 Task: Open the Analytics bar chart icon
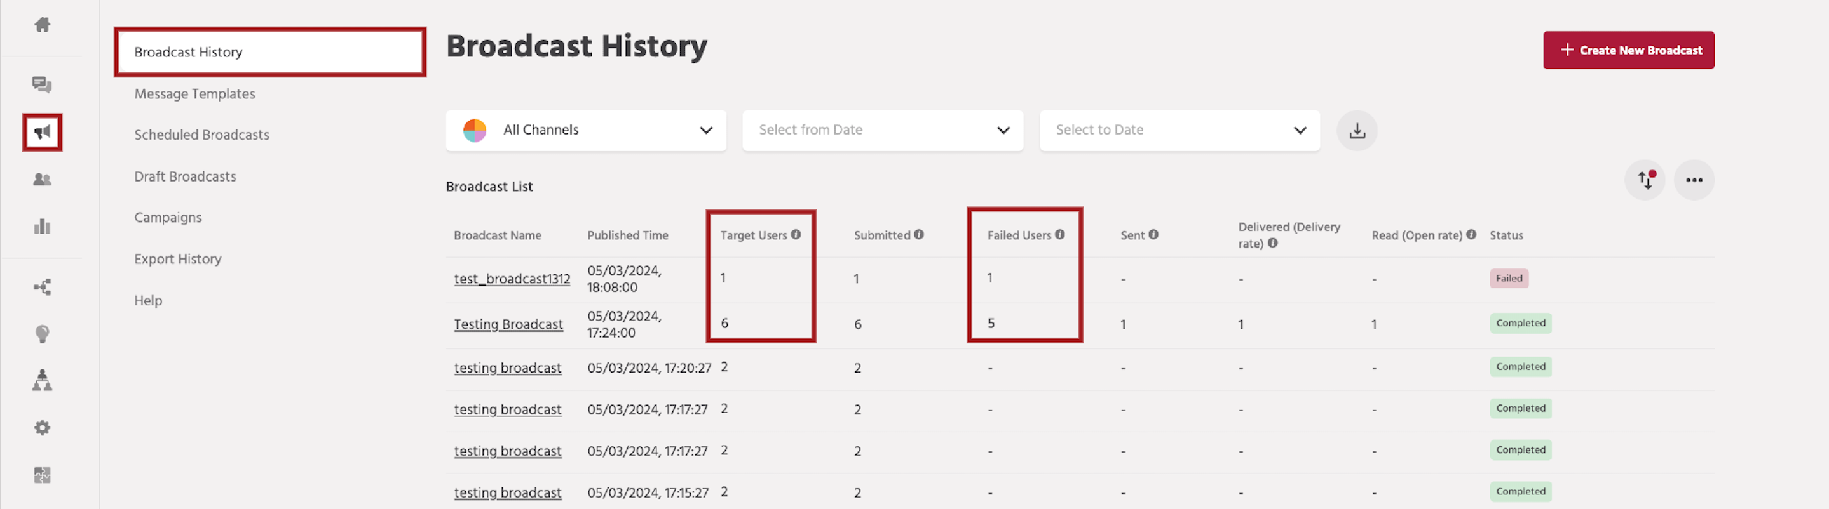pyautogui.click(x=42, y=227)
